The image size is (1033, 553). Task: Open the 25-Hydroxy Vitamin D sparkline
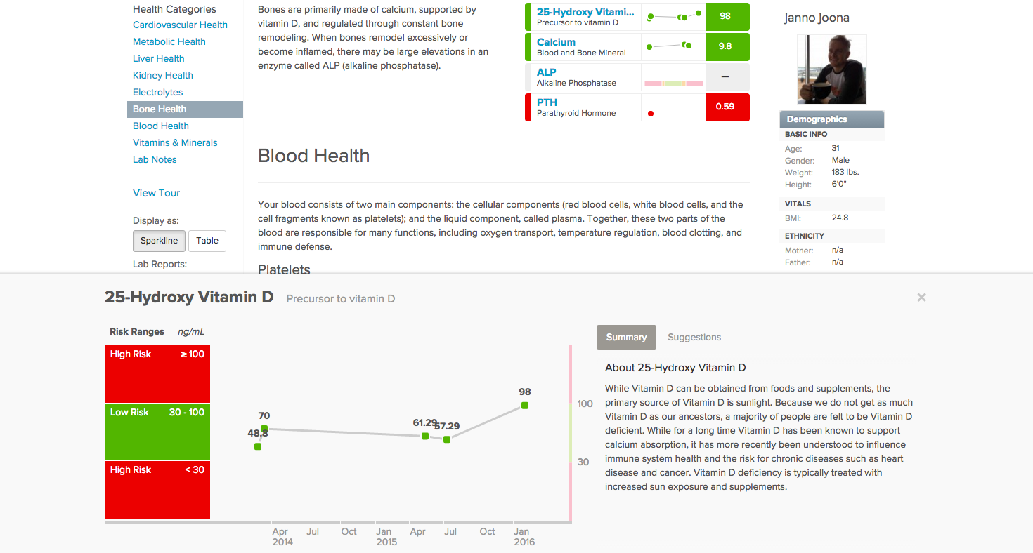pos(673,16)
